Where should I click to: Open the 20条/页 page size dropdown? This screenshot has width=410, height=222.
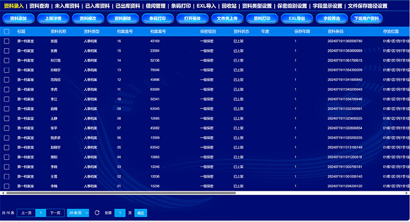78,212
